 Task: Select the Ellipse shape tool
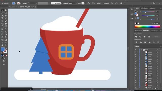(x=2, y=21)
